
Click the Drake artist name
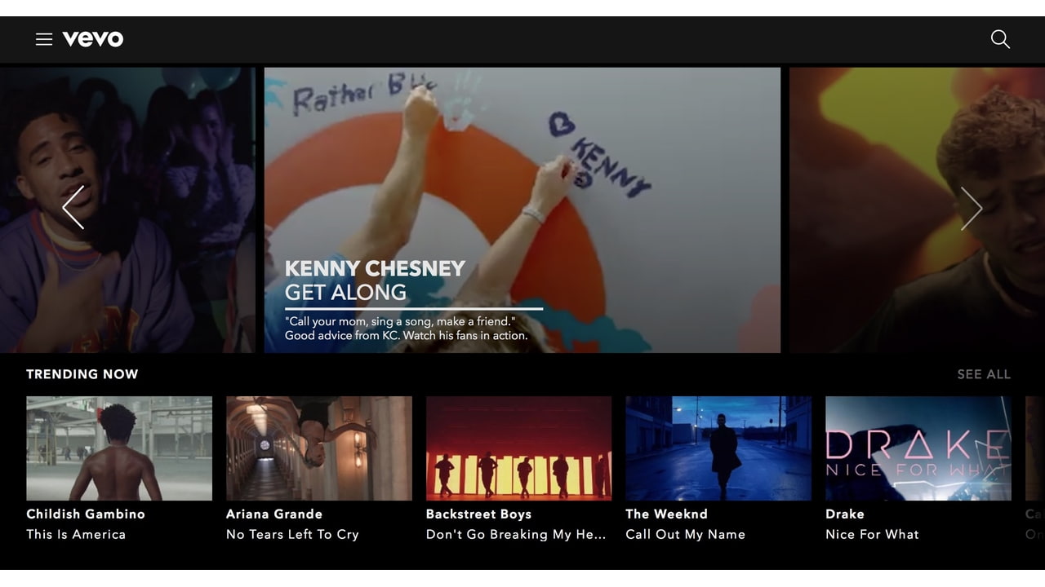[x=844, y=514]
